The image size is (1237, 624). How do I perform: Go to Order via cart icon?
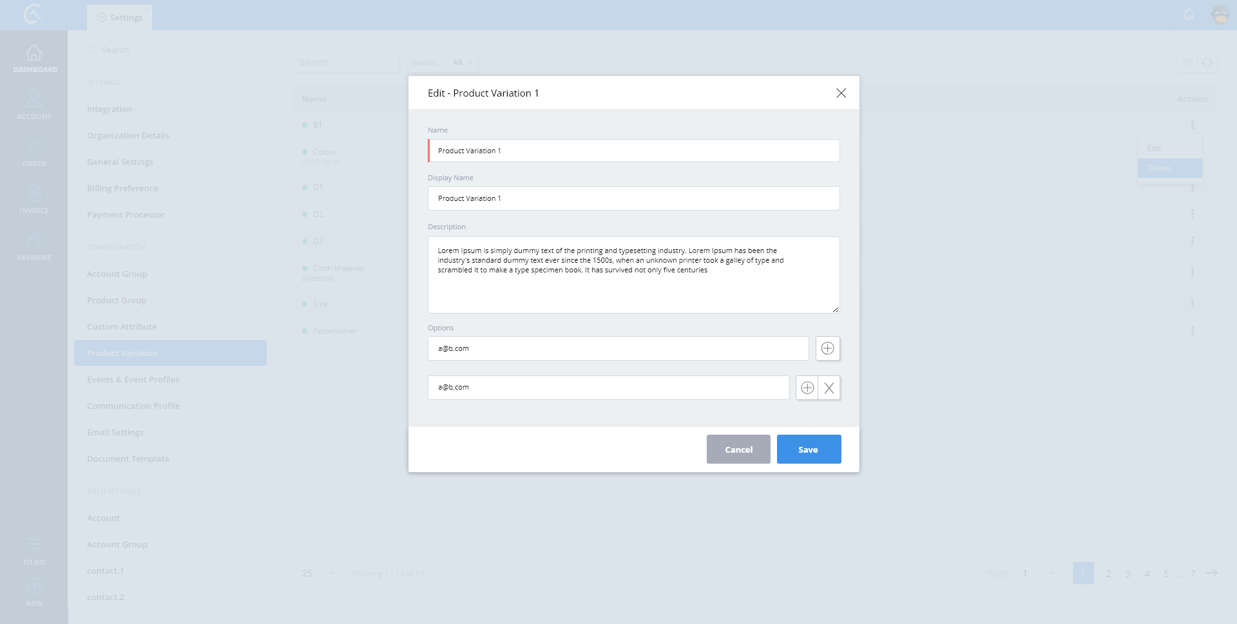click(34, 152)
